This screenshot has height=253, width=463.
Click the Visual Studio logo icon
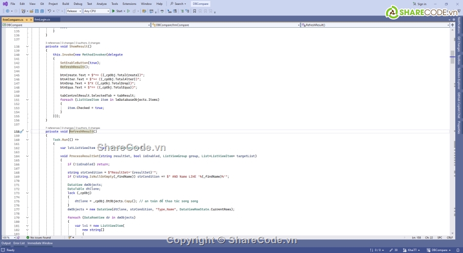(x=5, y=4)
